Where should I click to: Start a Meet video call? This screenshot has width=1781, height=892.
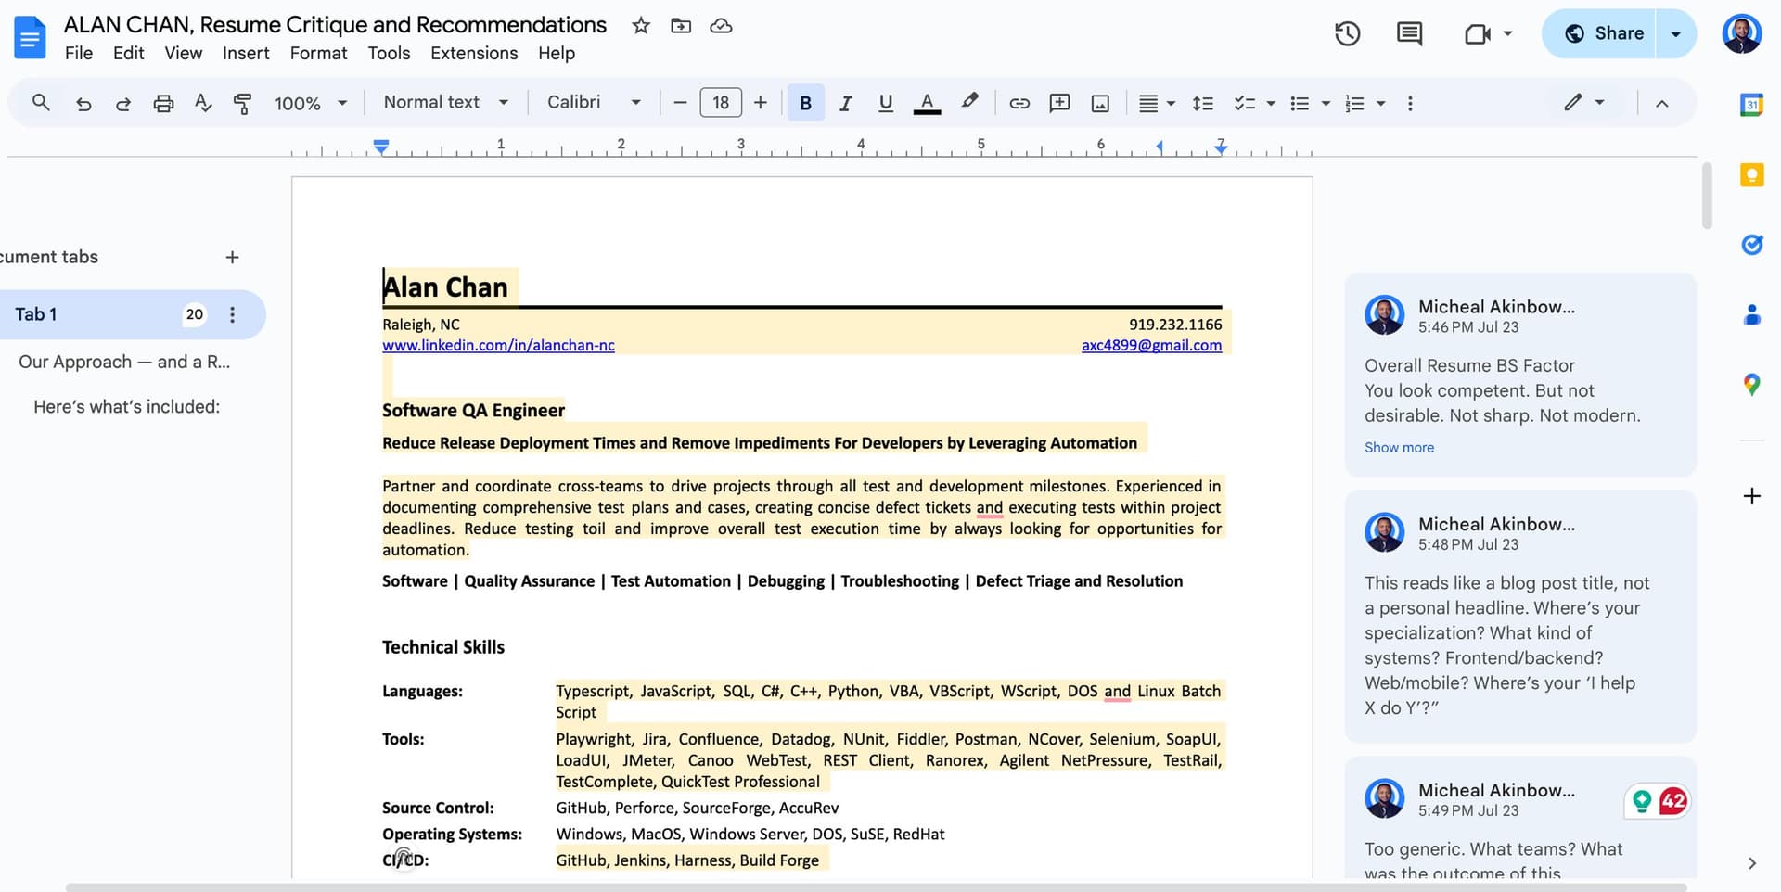click(x=1477, y=34)
